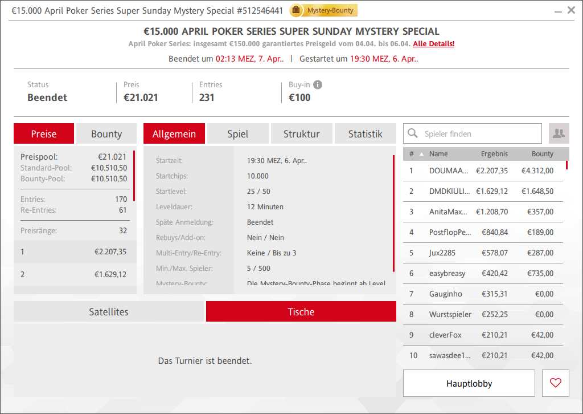Click bounty value €735,00
Image resolution: width=583 pixels, height=414 pixels.
[x=540, y=273]
